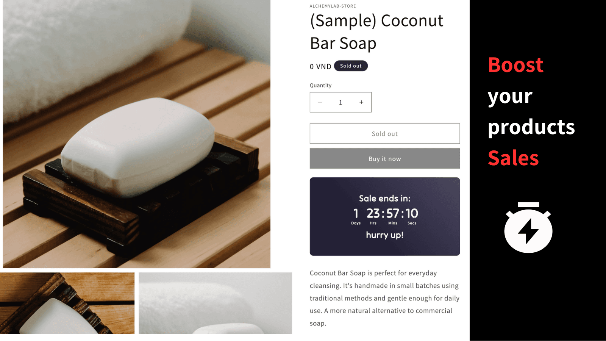
Task: Click the stopwatch lightning bolt icon
Action: tap(528, 228)
